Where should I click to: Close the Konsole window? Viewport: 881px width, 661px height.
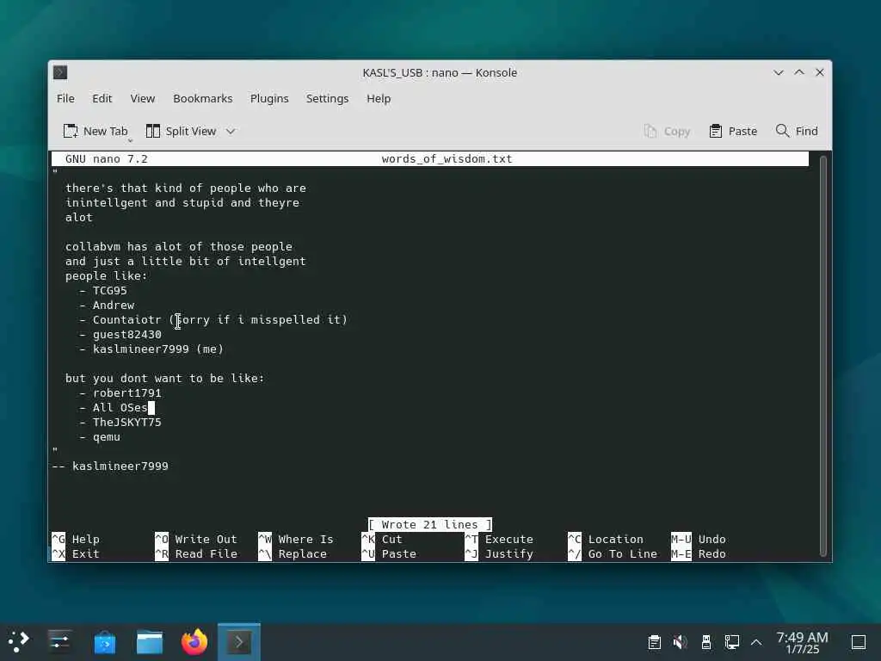(x=820, y=72)
